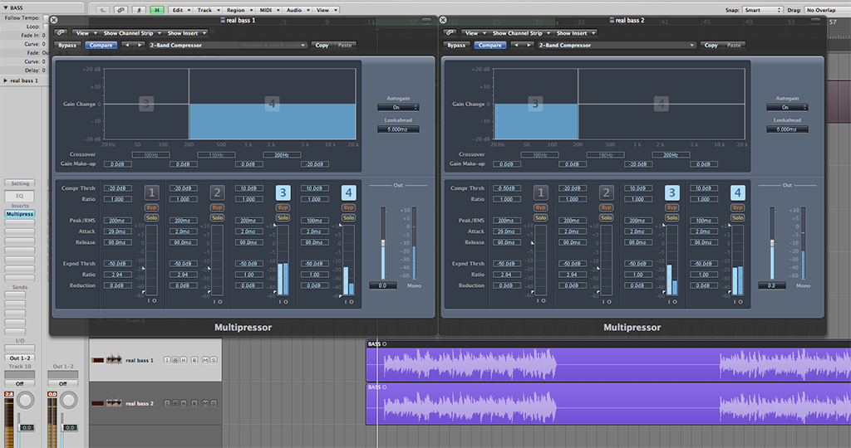This screenshot has height=448, width=851.
Task: Open the Region menu in arrange toolbar
Action: (x=239, y=10)
